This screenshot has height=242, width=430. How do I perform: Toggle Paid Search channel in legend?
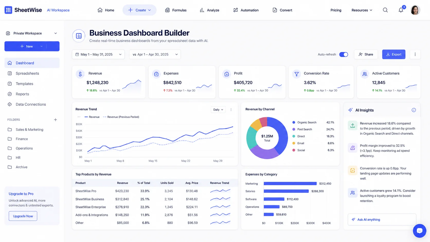coord(302,129)
